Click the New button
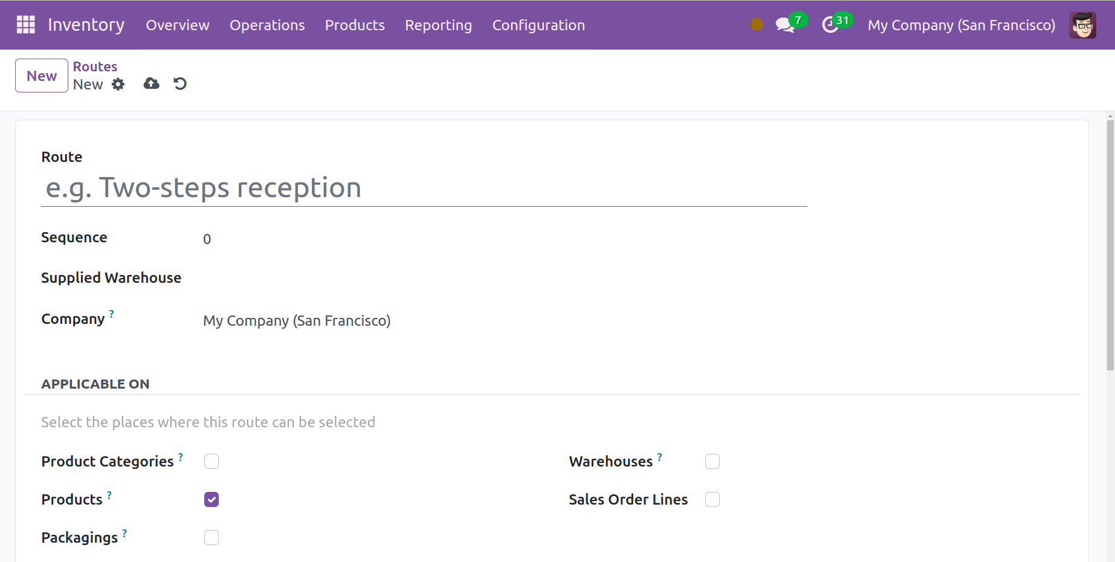This screenshot has width=1115, height=562. point(42,76)
